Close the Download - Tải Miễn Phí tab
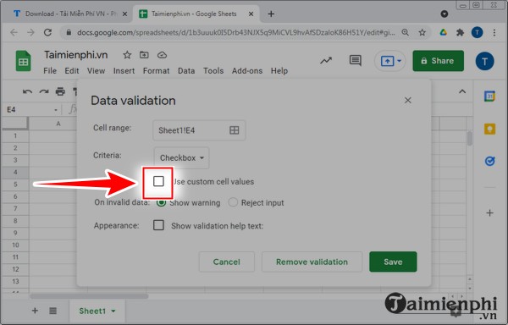Viewport: 508px width, 325px height. 125,14
